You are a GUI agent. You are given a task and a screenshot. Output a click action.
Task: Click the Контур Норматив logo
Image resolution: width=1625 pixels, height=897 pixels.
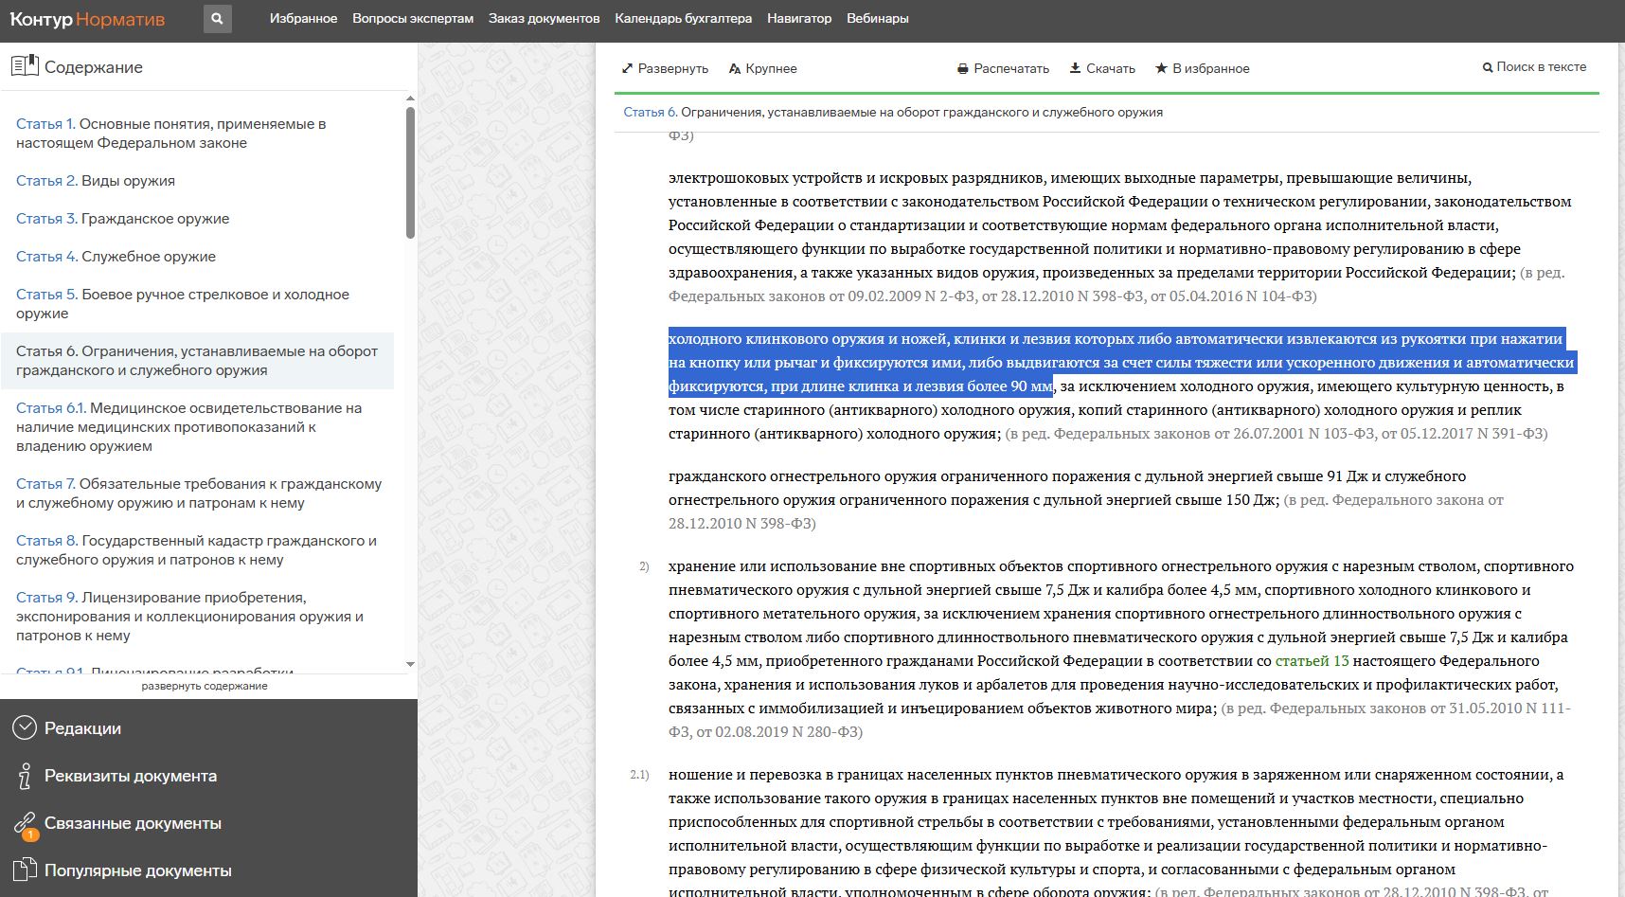pos(87,19)
